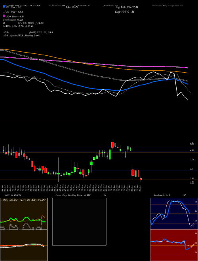This screenshot has width=198, height=261.
Task: Click the white 50 Day legend swatch
Action: coord(4,11)
